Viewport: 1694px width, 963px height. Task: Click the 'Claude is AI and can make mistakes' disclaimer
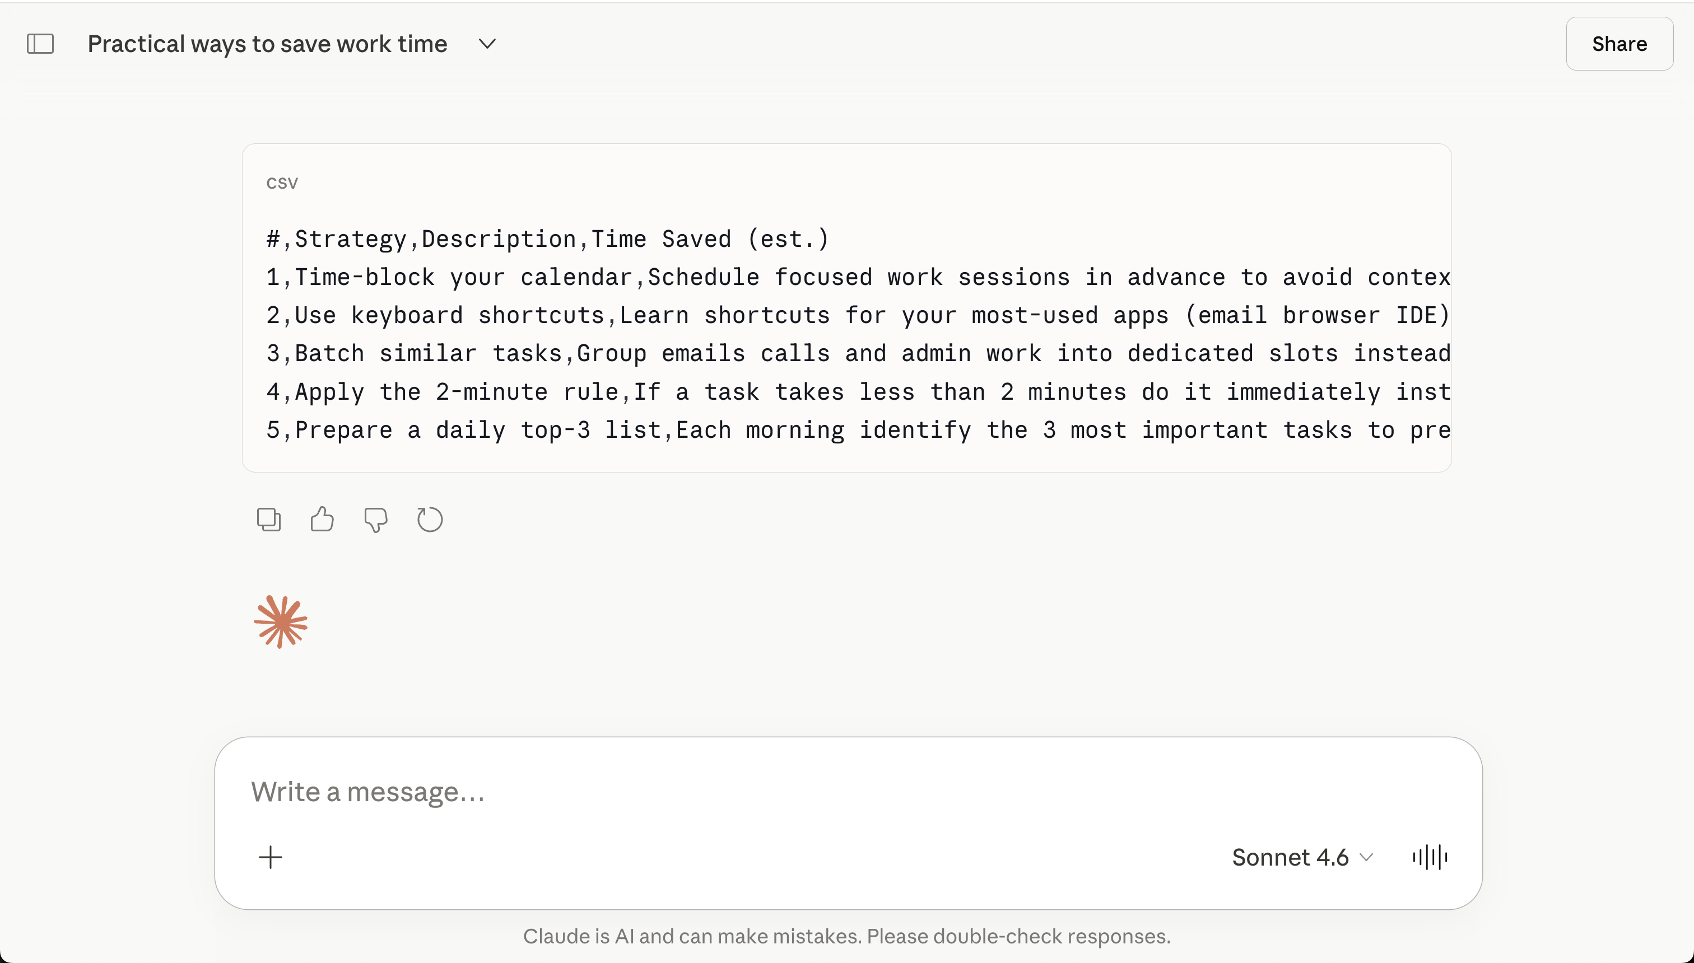click(847, 936)
